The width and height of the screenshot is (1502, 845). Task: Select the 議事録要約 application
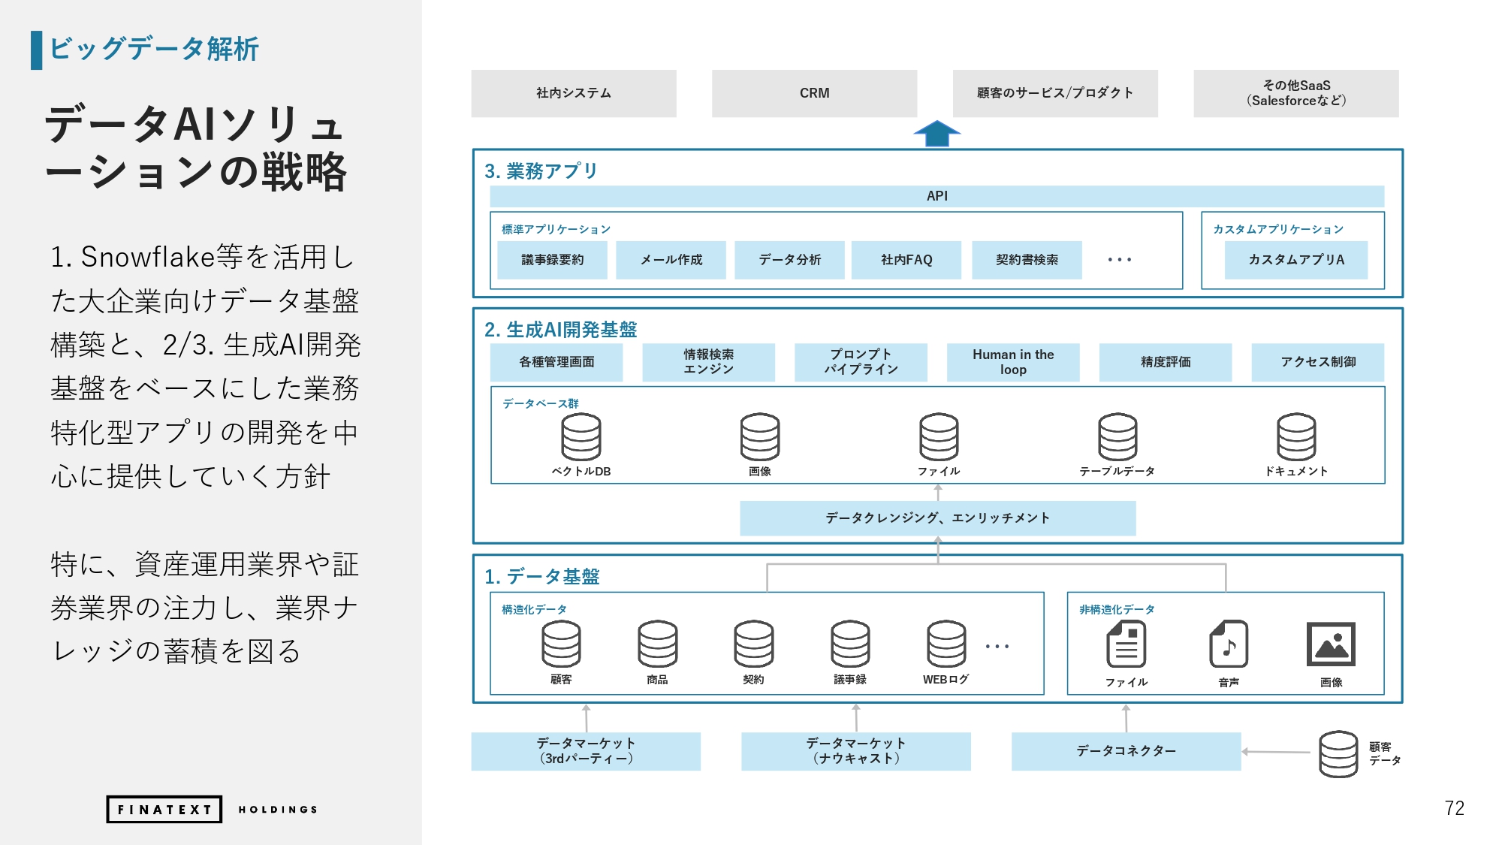[553, 260]
